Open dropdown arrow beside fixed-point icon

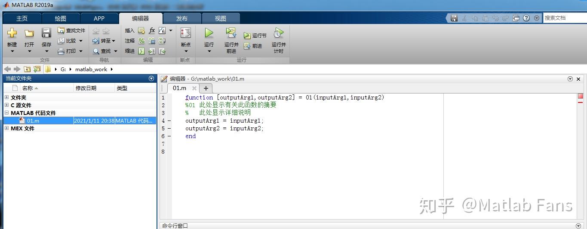point(170,30)
